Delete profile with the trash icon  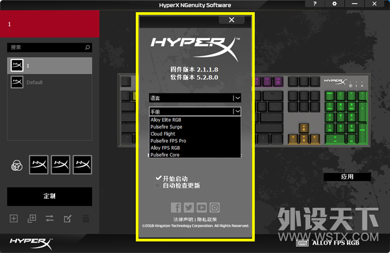pyautogui.click(x=86, y=219)
